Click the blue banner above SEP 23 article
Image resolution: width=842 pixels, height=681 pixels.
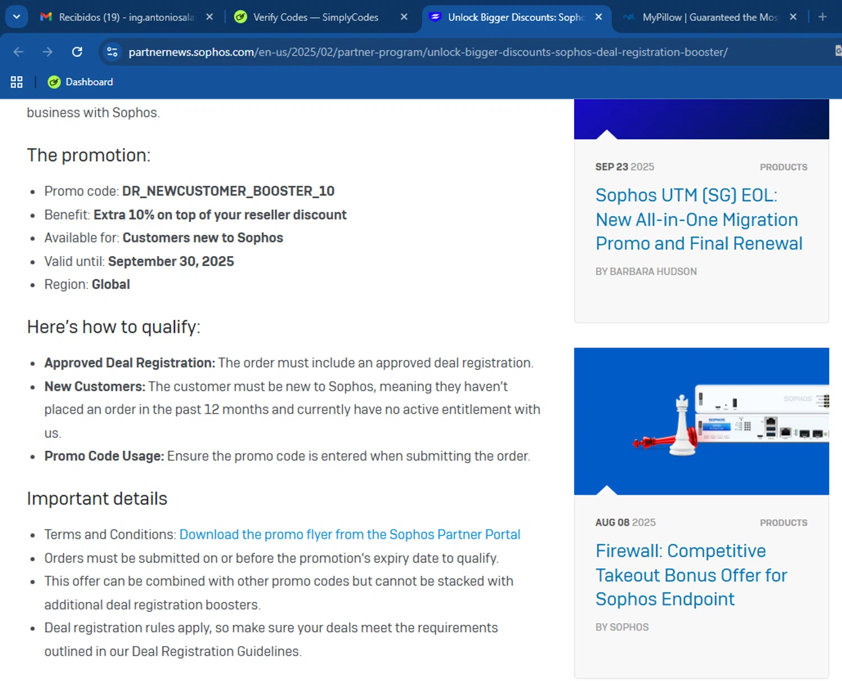coord(701,119)
